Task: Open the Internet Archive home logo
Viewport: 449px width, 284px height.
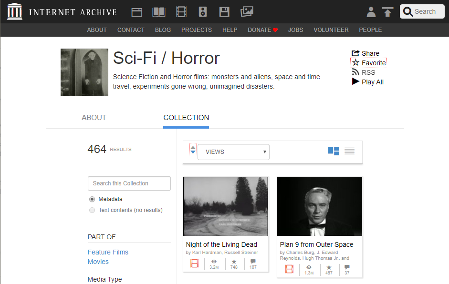Action: pyautogui.click(x=14, y=11)
